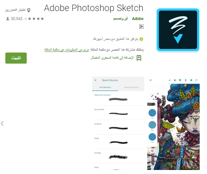The image size is (207, 174).
Task: Click the fullscreen icon in drawing toolbar
Action: point(196,80)
